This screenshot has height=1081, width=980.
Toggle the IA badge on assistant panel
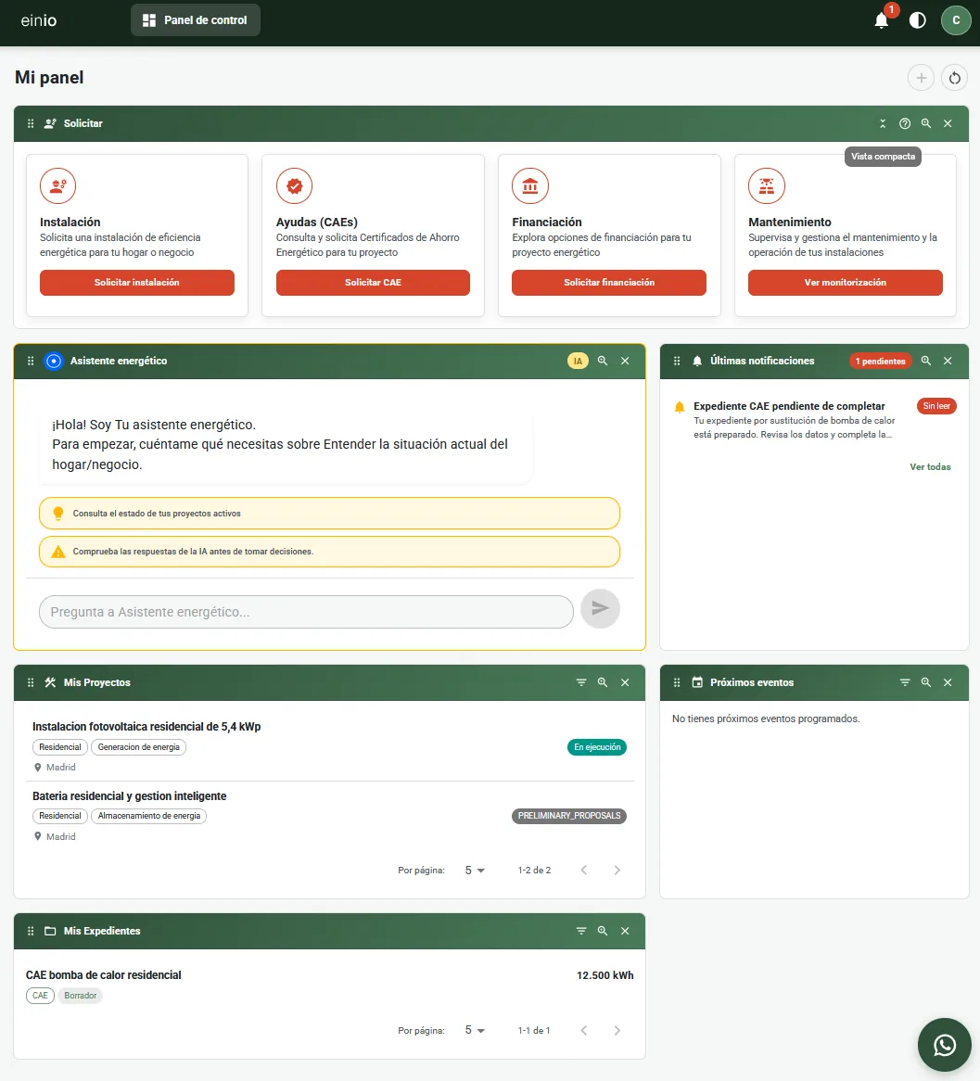click(578, 362)
